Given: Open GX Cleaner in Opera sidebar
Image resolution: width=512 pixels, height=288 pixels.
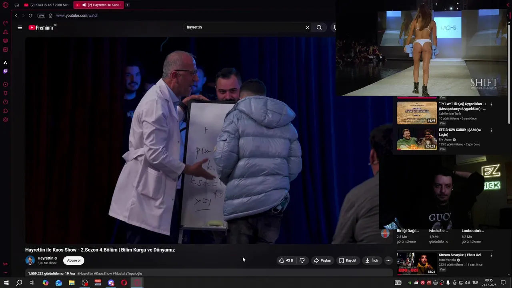Looking at the screenshot, I should 6,32.
